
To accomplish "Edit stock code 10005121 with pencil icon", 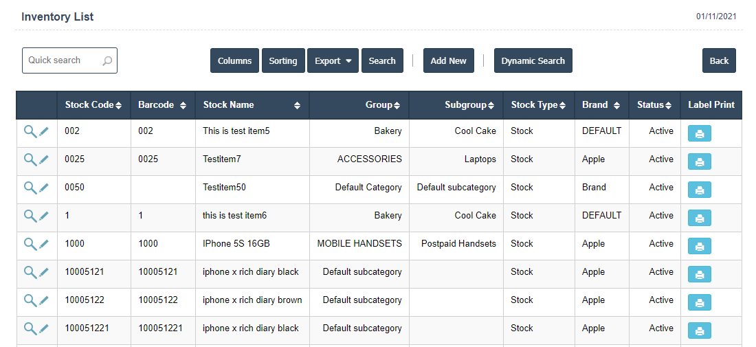I will (44, 272).
